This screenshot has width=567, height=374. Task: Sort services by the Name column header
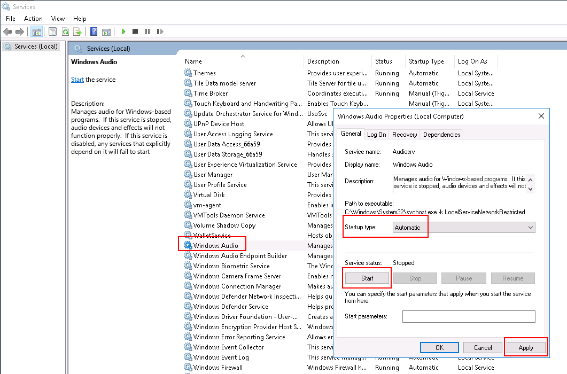(243, 61)
